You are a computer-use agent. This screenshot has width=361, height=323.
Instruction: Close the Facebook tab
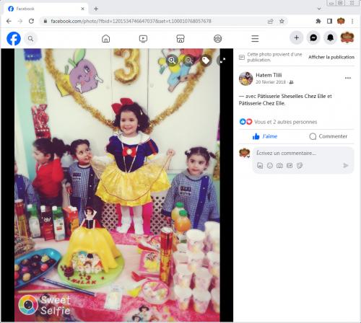(82, 9)
